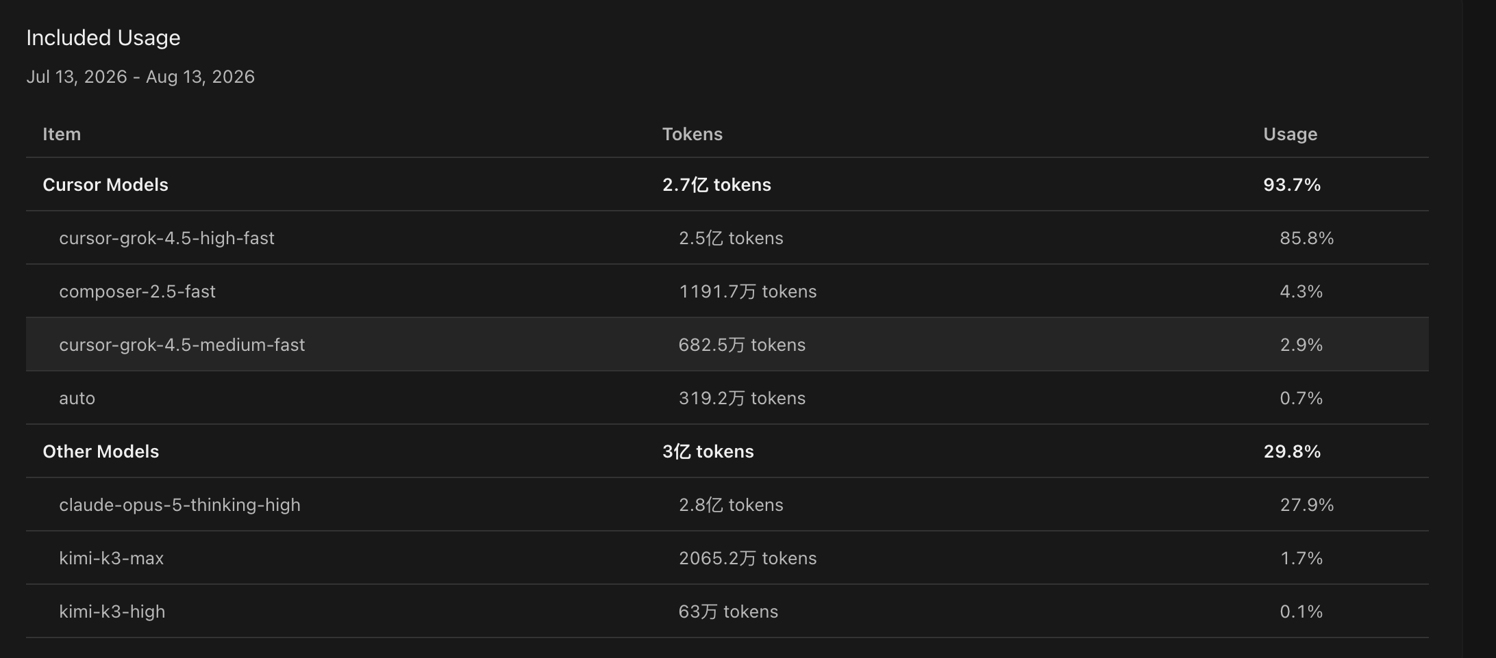Click the 29.8% Other Models usage value
The width and height of the screenshot is (1496, 658).
pyautogui.click(x=1292, y=451)
